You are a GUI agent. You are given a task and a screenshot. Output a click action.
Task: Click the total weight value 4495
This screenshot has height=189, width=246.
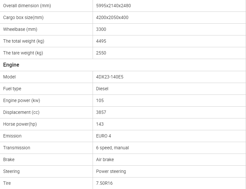point(101,41)
